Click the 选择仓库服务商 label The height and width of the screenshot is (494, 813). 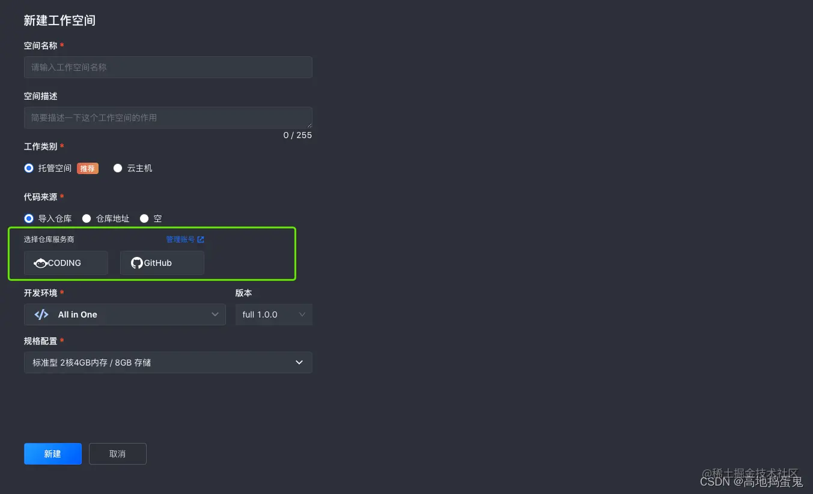click(x=49, y=239)
